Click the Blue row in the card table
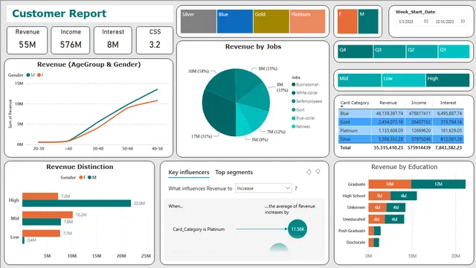The image size is (476, 268). coord(401,113)
